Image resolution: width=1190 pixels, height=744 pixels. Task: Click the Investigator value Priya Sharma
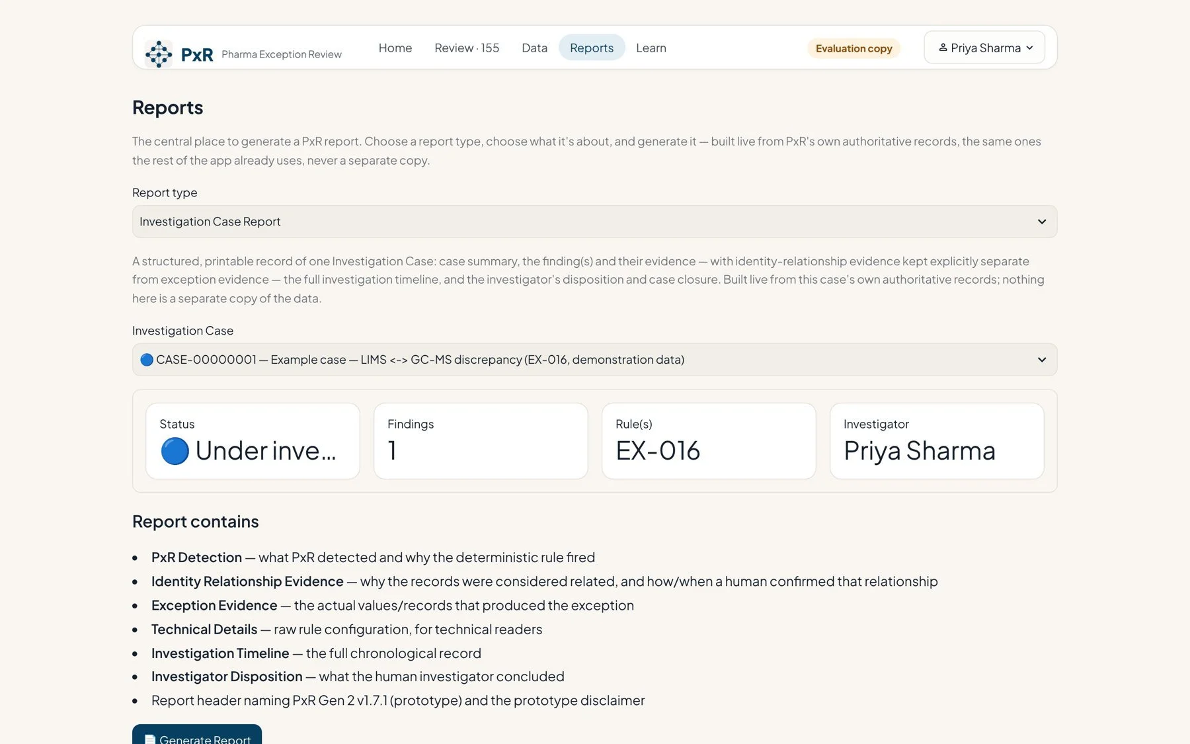[920, 451]
